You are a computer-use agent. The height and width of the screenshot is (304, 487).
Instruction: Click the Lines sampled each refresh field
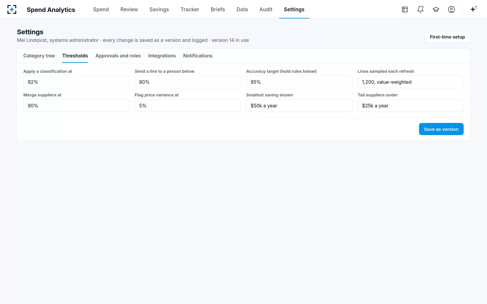click(411, 82)
